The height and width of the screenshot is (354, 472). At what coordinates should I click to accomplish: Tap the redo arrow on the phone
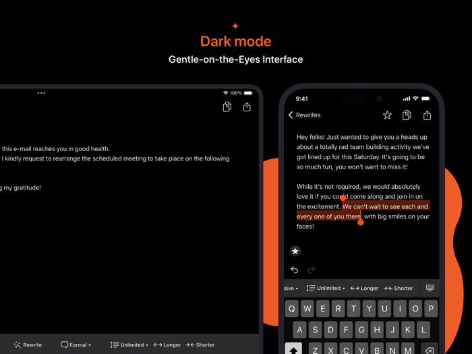point(311,270)
